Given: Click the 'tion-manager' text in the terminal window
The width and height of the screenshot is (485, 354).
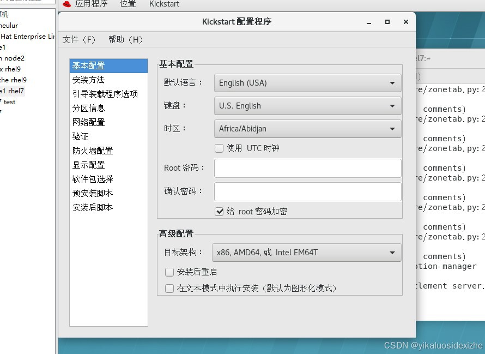Looking at the screenshot, I should point(447,266).
